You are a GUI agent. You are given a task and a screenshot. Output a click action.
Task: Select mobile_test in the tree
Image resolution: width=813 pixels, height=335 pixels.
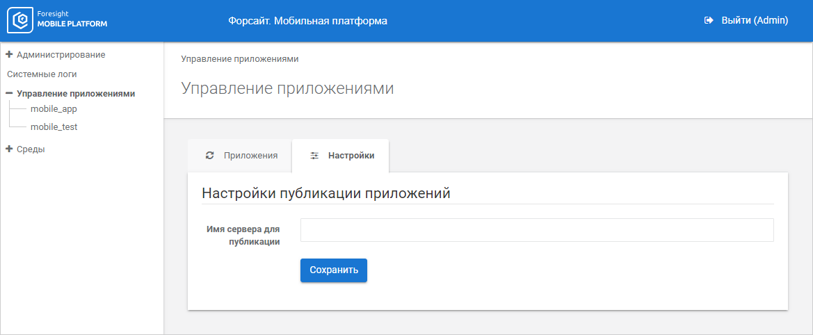(54, 127)
